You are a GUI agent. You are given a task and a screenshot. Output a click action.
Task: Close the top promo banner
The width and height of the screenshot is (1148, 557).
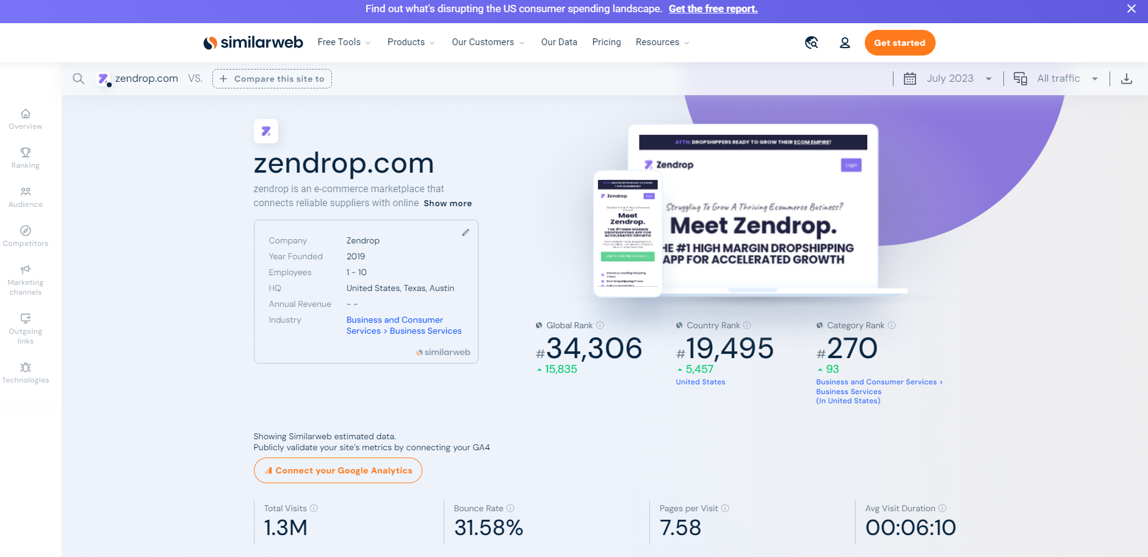pos(1131,9)
